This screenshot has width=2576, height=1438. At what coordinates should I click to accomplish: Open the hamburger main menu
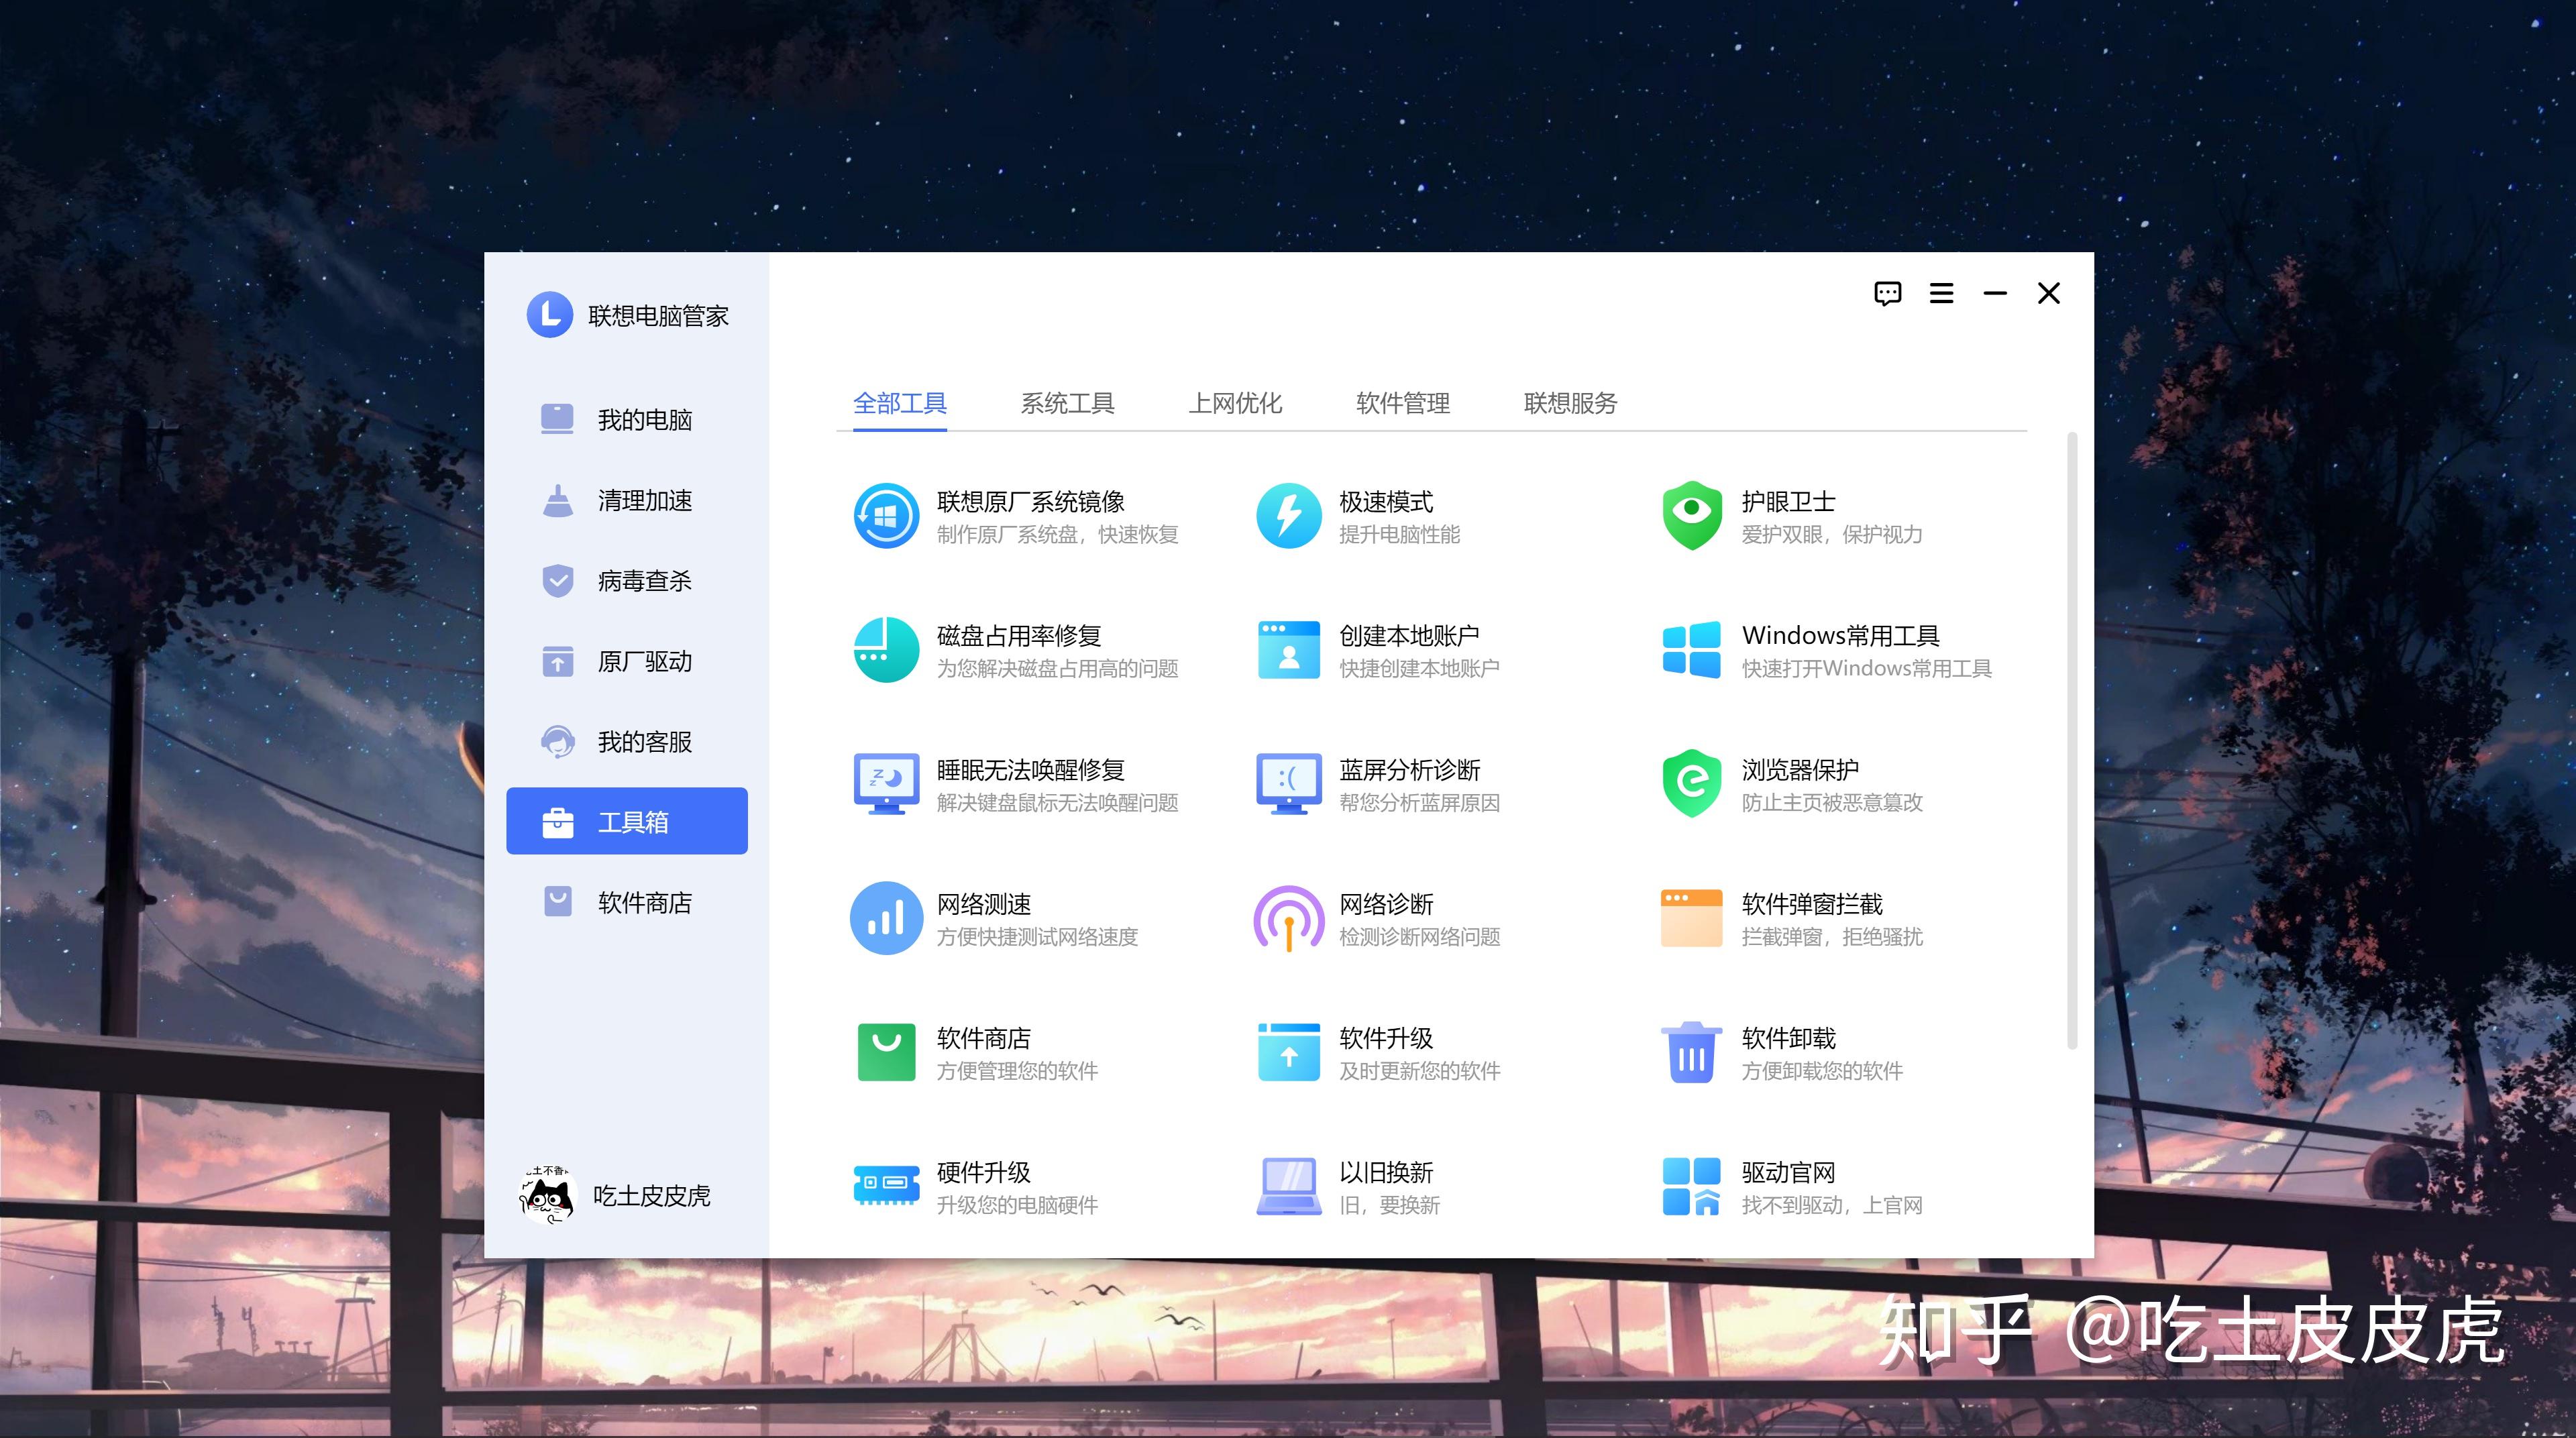click(1941, 293)
